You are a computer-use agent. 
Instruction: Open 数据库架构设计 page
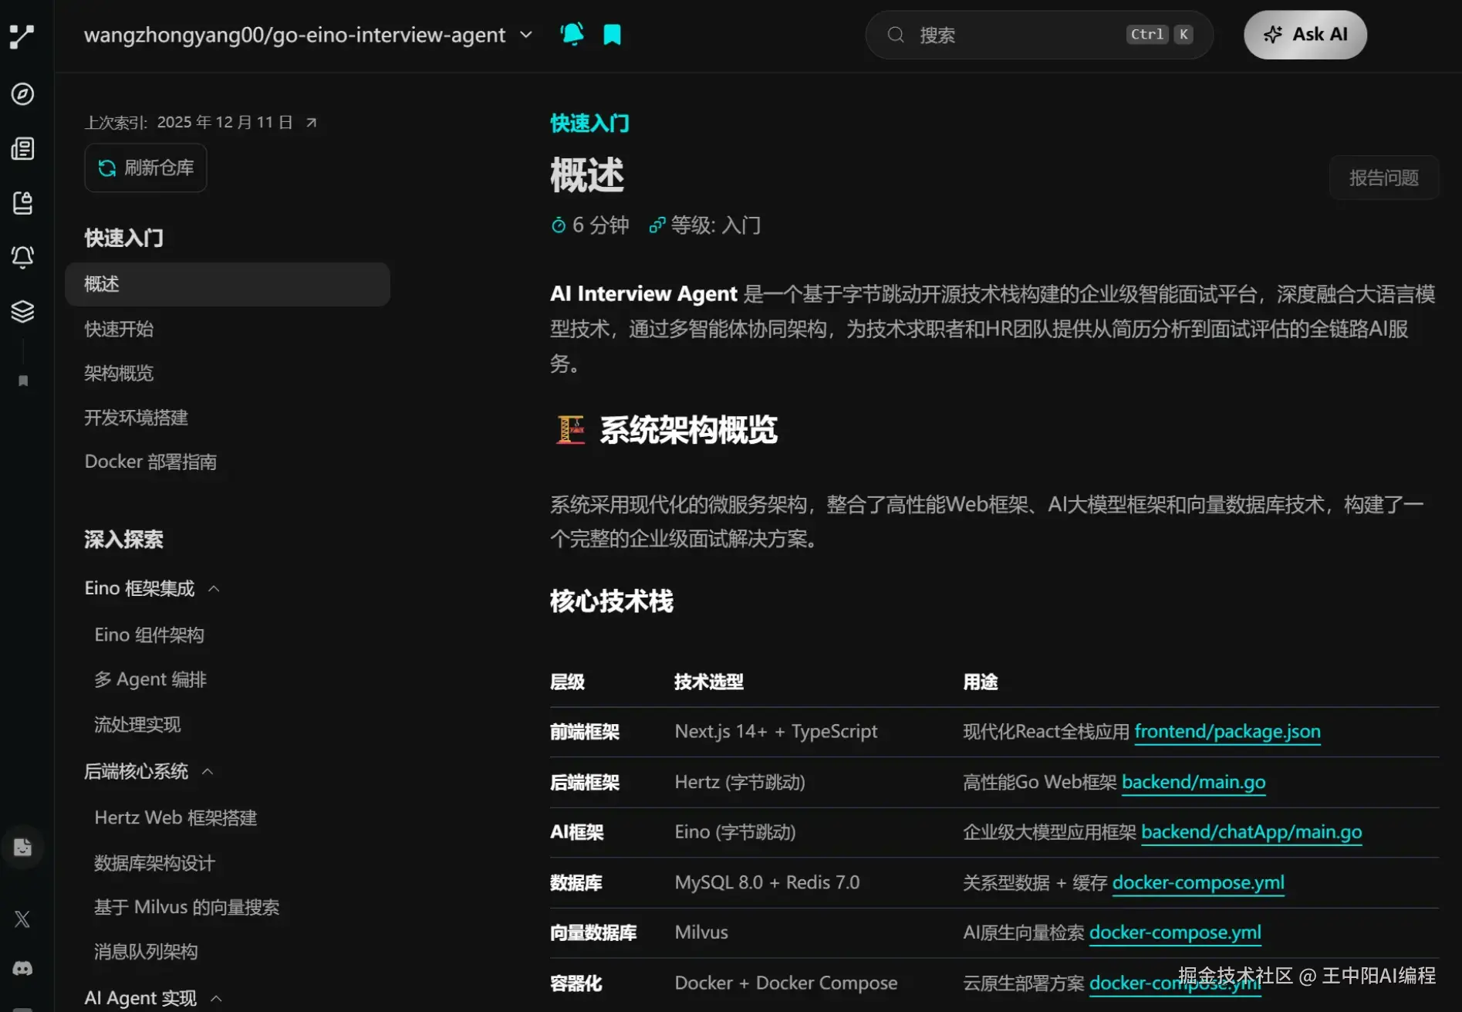(x=154, y=863)
